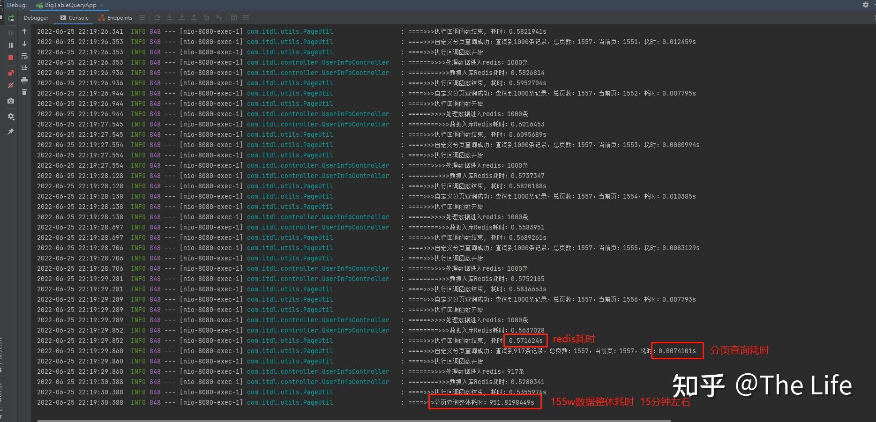Image resolution: width=876 pixels, height=422 pixels.
Task: Clear all console output with trash icon
Action: pos(25,92)
